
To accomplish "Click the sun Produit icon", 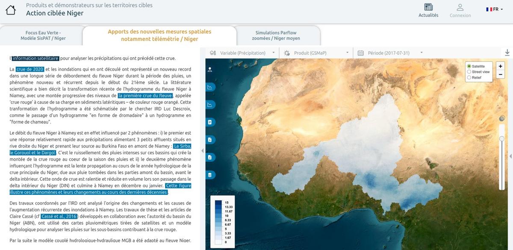I will [x=286, y=53].
